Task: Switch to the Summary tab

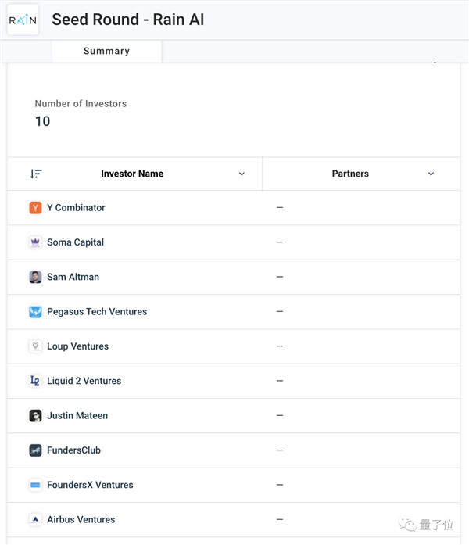Action: pyautogui.click(x=106, y=51)
